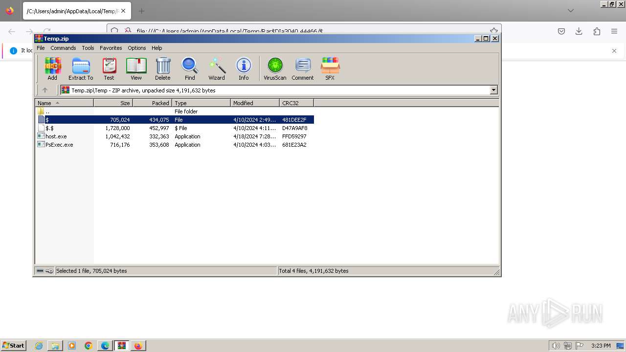Click the Delete trash can icon
The width and height of the screenshot is (626, 352).
point(163,68)
